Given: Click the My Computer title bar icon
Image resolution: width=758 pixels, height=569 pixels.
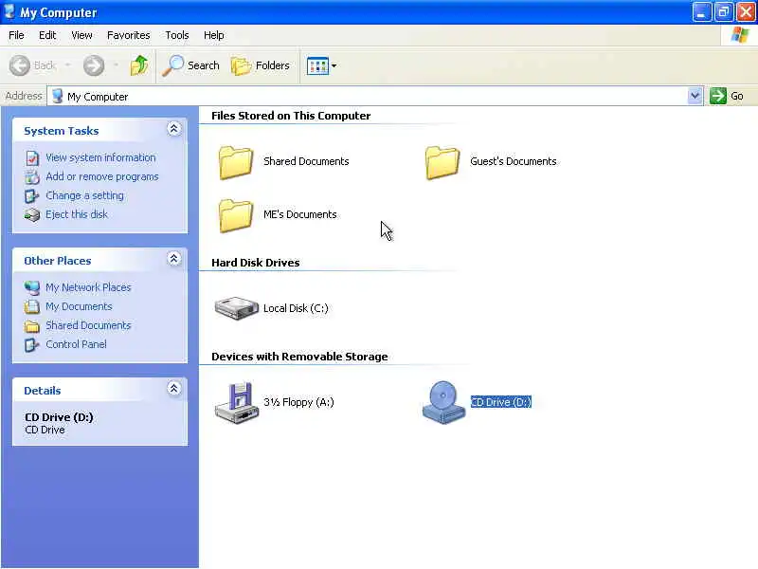Looking at the screenshot, I should [x=9, y=11].
